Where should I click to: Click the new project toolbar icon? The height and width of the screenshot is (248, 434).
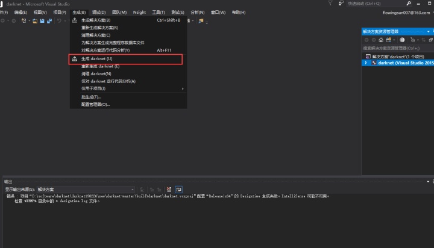click(x=24, y=20)
